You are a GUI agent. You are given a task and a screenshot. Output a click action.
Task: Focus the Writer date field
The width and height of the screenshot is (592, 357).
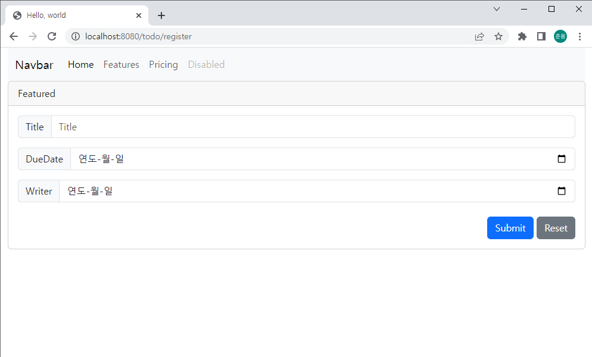317,191
